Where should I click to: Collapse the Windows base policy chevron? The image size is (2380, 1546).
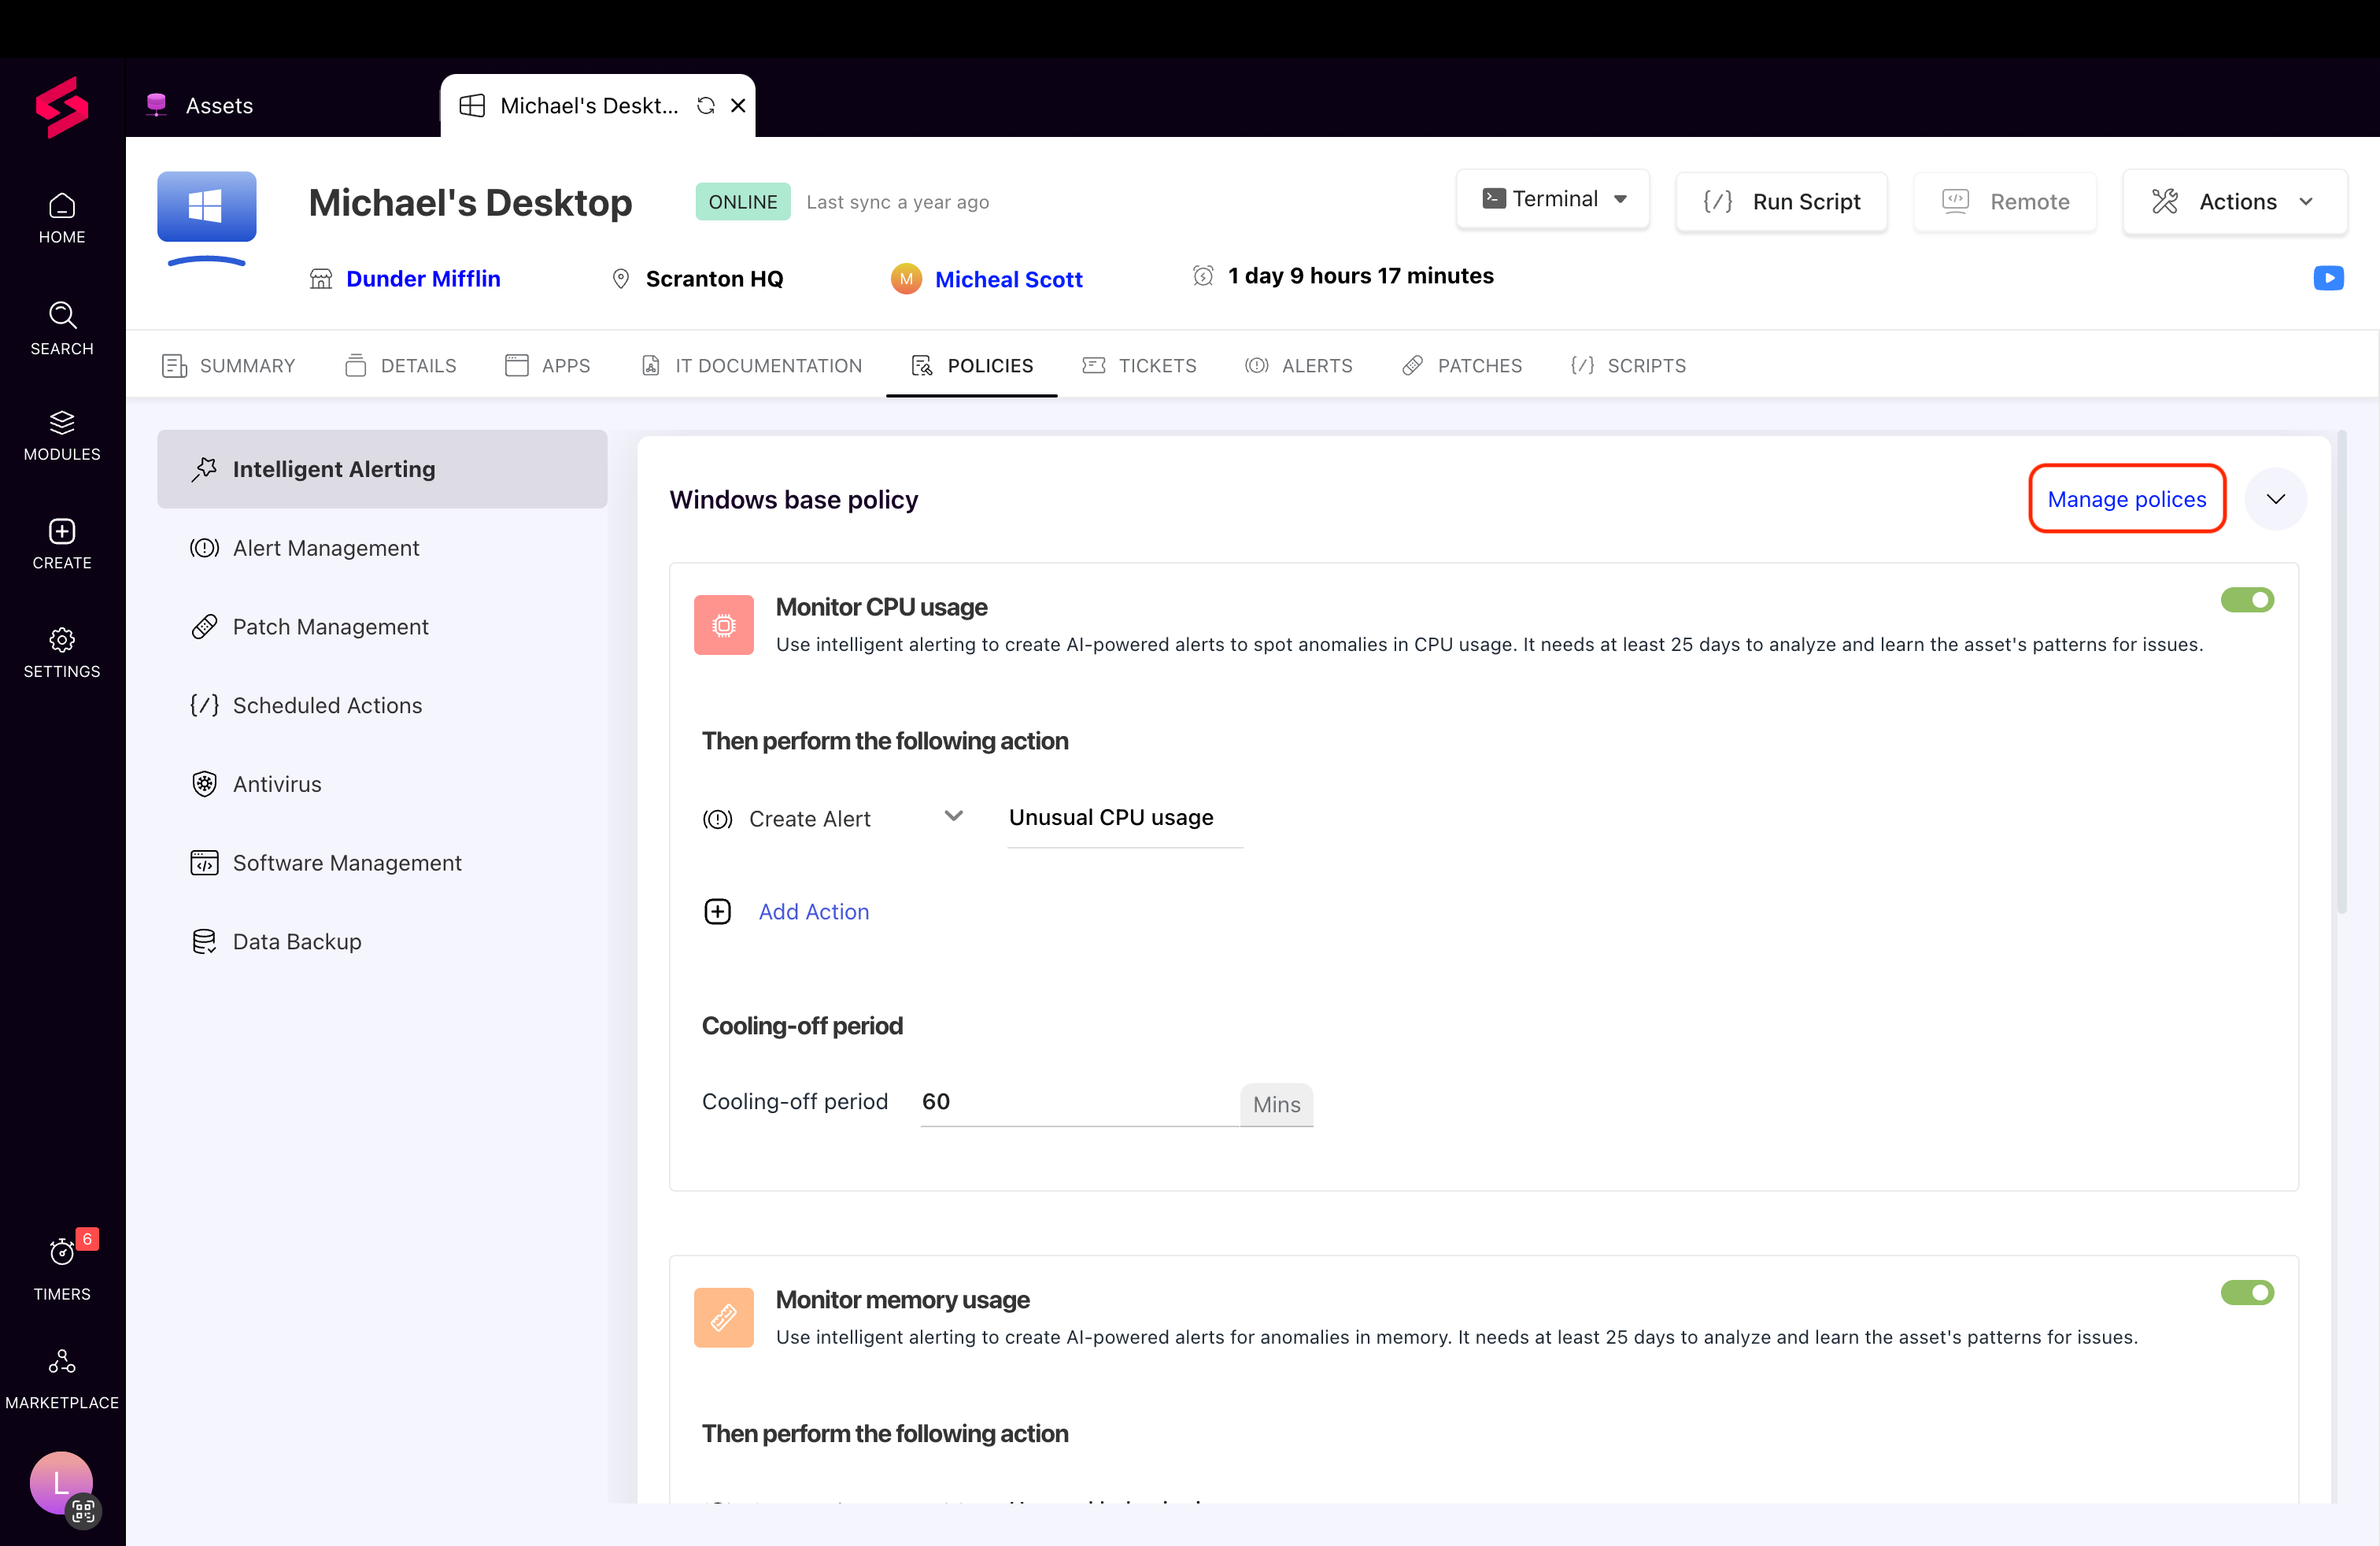click(2275, 499)
